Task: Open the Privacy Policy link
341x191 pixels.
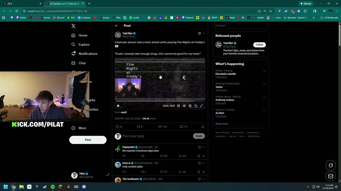Action: [238, 133]
